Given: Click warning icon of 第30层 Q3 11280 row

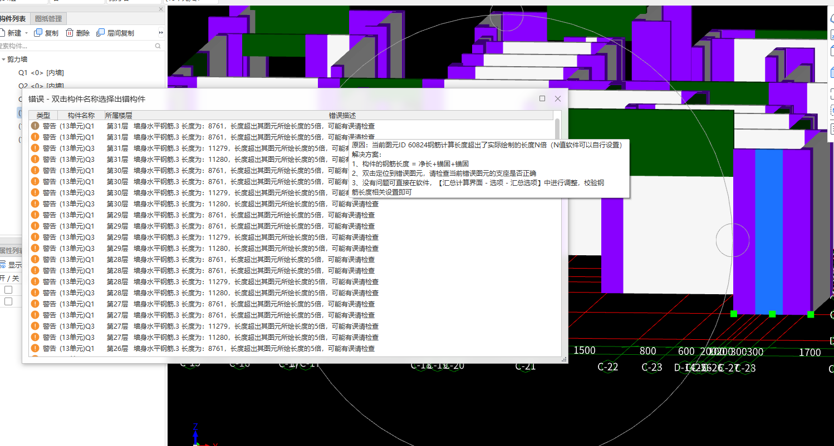Looking at the screenshot, I should (x=35, y=204).
